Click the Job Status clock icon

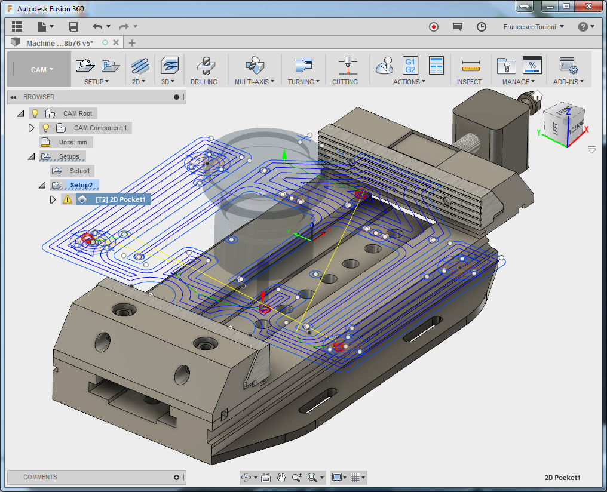(482, 27)
